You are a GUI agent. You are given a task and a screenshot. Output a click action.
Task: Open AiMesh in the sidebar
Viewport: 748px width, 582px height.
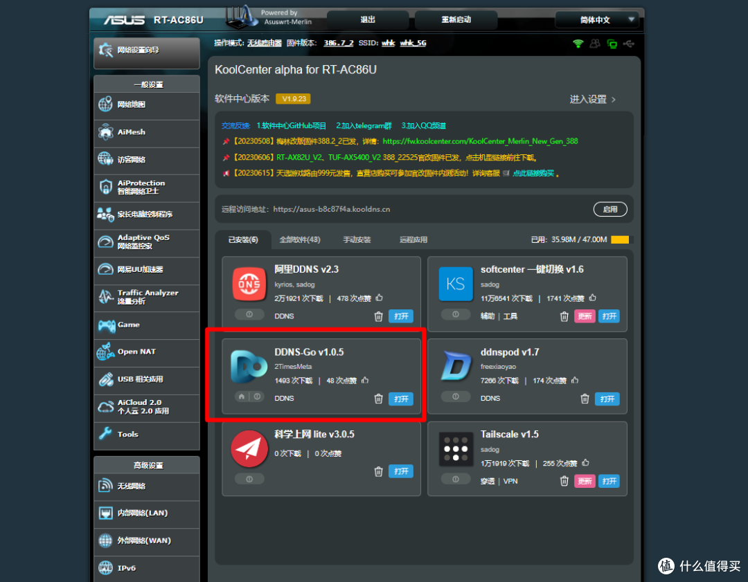click(146, 132)
